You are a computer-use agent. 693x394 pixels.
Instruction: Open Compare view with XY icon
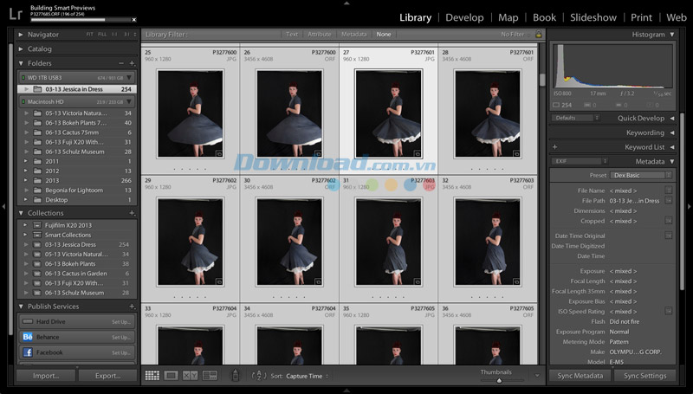click(190, 376)
